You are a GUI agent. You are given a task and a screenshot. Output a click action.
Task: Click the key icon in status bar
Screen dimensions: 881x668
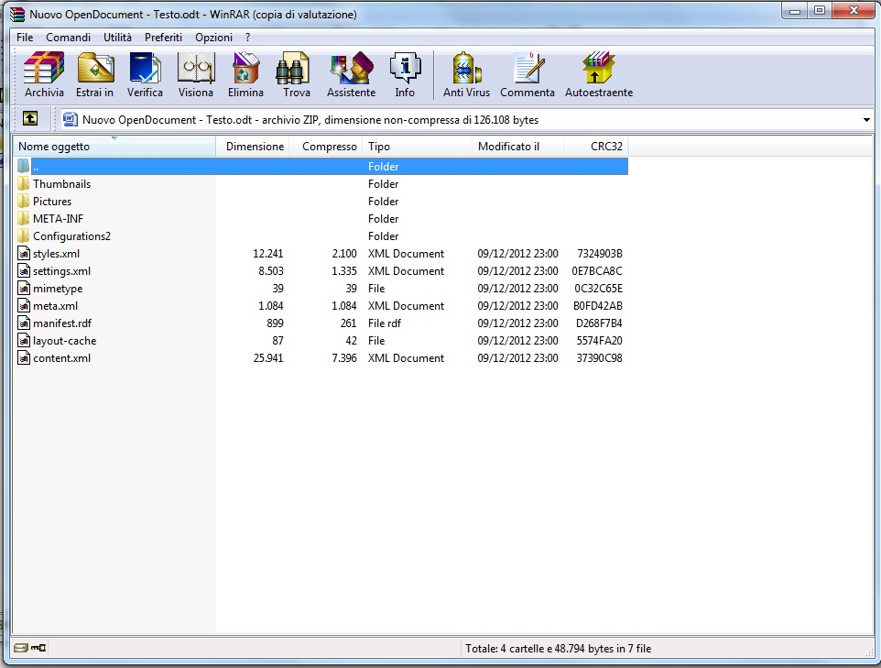[38, 648]
